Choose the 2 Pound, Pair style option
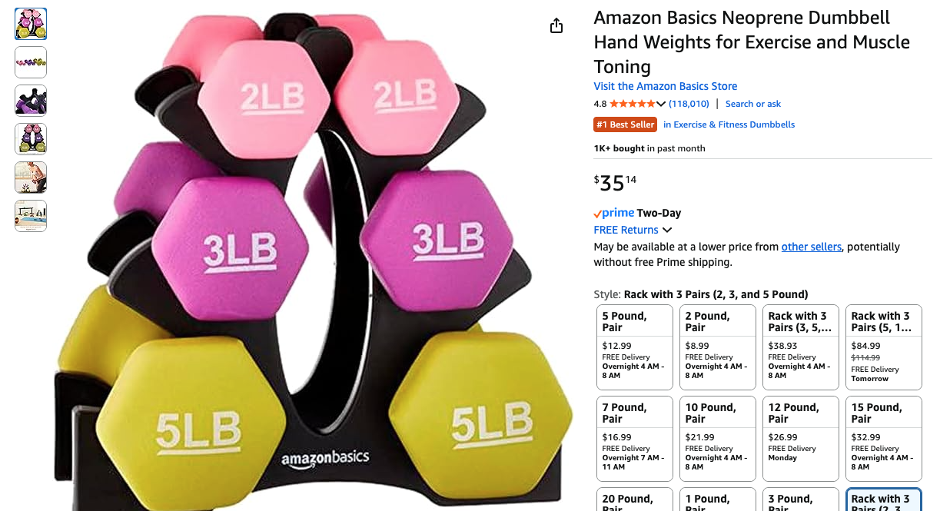 718,347
